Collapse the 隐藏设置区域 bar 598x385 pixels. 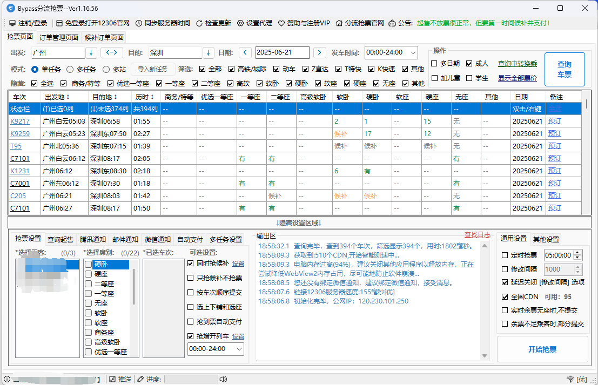pos(299,222)
